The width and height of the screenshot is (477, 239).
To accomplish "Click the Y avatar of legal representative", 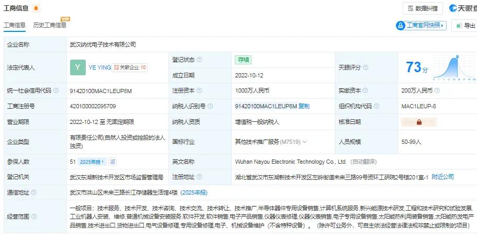I will 78,67.
